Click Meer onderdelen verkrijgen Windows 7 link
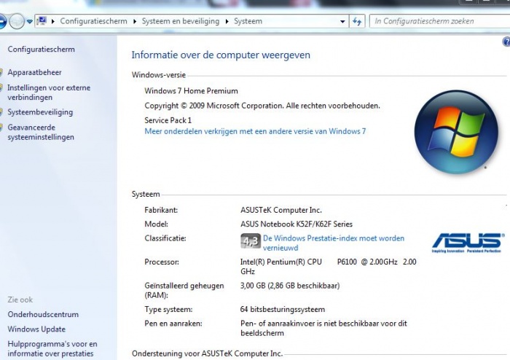Viewport: 510px width, 360px height. click(x=255, y=131)
